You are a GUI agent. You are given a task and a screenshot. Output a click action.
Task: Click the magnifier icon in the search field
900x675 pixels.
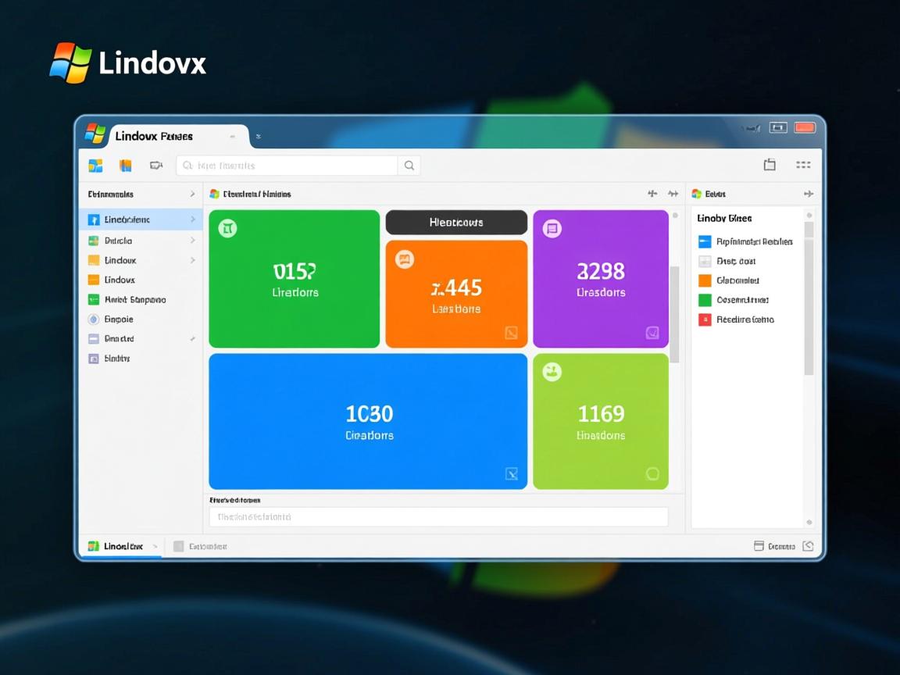click(x=409, y=165)
